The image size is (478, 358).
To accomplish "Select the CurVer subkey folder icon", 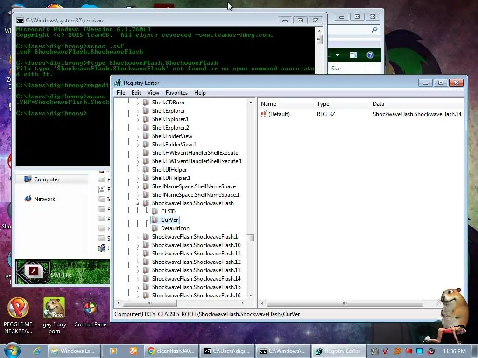I will click(x=155, y=220).
